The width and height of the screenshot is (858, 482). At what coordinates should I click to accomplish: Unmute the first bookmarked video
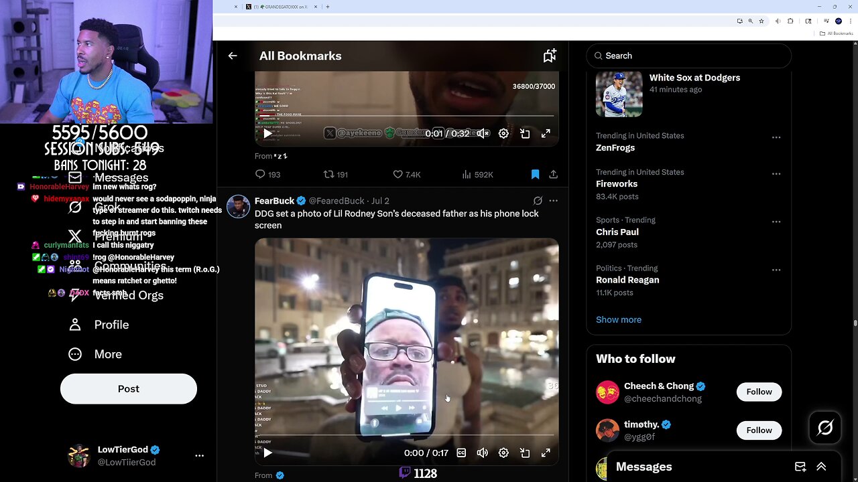pos(483,133)
